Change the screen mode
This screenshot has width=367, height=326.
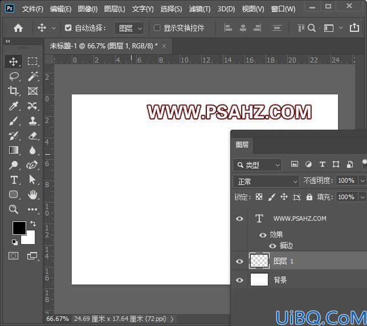coord(32,256)
